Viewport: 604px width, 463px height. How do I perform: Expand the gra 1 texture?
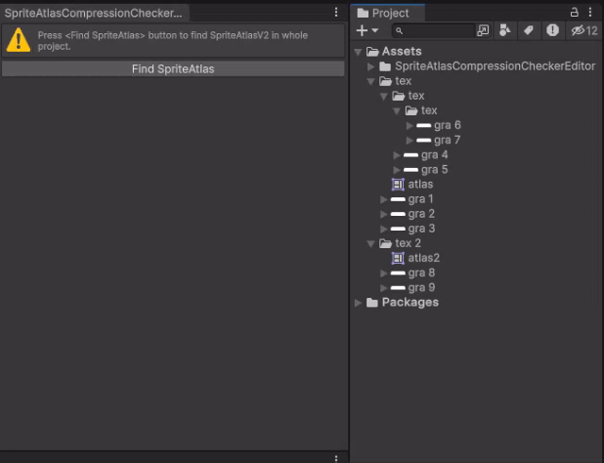coord(384,199)
